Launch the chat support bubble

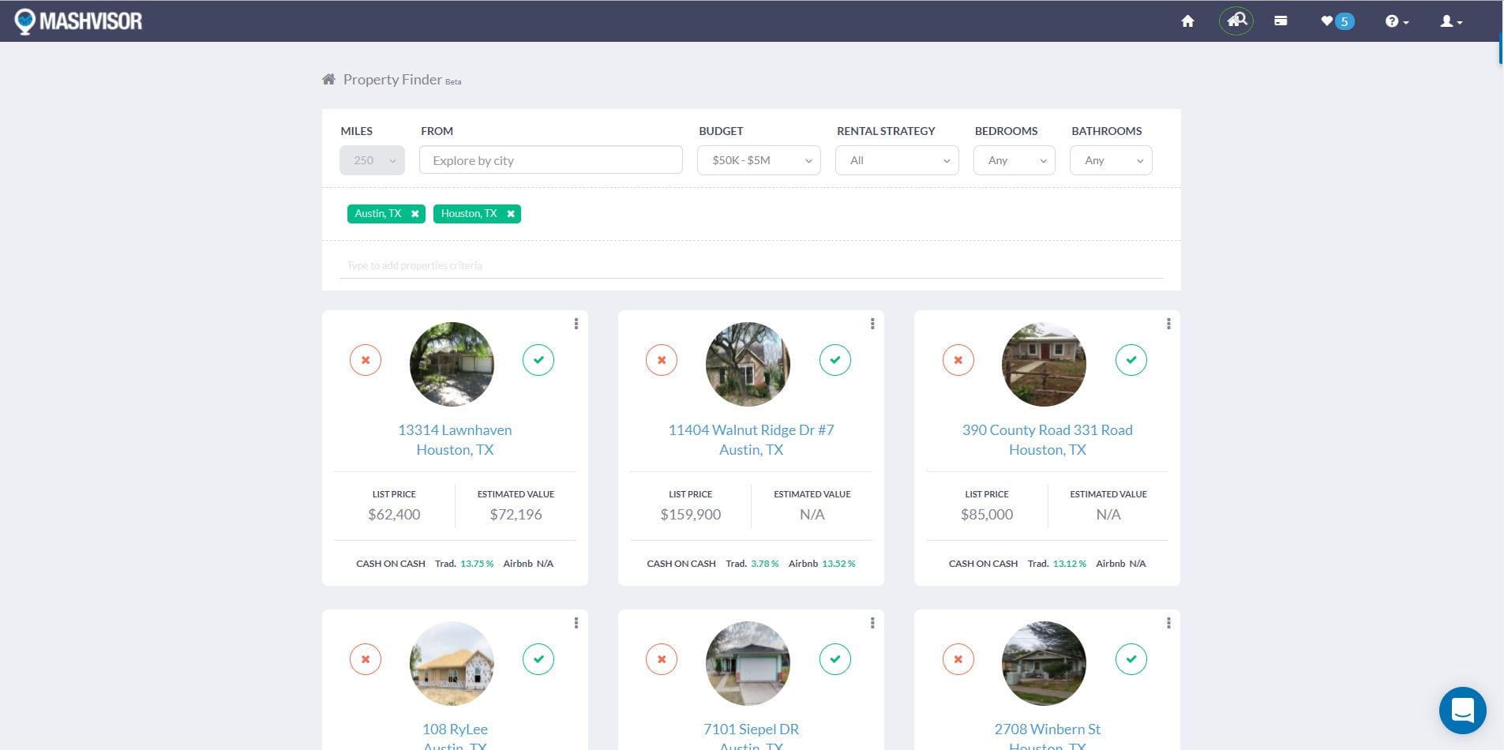[x=1463, y=710]
